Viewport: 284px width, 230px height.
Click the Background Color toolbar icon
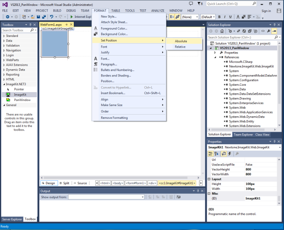(x=243, y=17)
